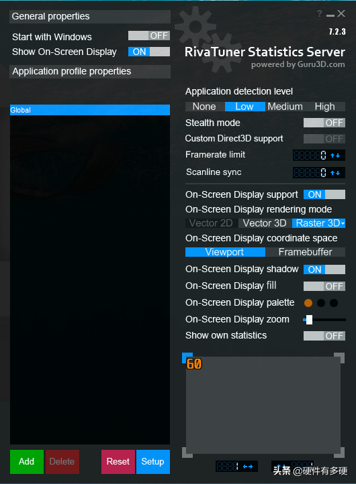
Task: Click the Scanline sync up-down arrows
Action: 335,173
